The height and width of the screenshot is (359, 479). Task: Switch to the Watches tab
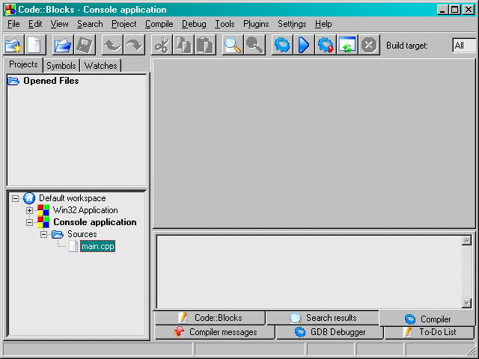pyautogui.click(x=100, y=66)
